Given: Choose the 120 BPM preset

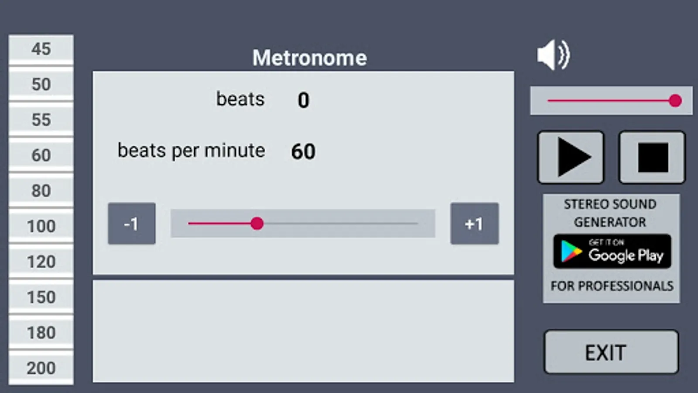Looking at the screenshot, I should (x=41, y=262).
